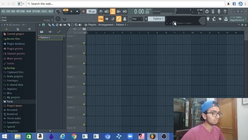
Task: Click the pattern name entry in popup
Action: coord(184,23)
